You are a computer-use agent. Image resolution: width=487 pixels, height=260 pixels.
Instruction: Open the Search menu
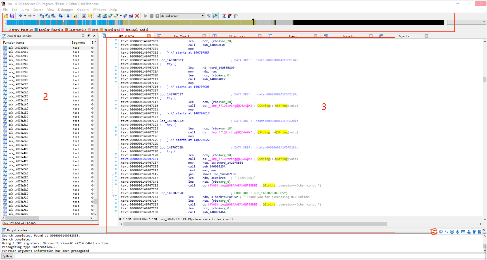click(x=38, y=10)
